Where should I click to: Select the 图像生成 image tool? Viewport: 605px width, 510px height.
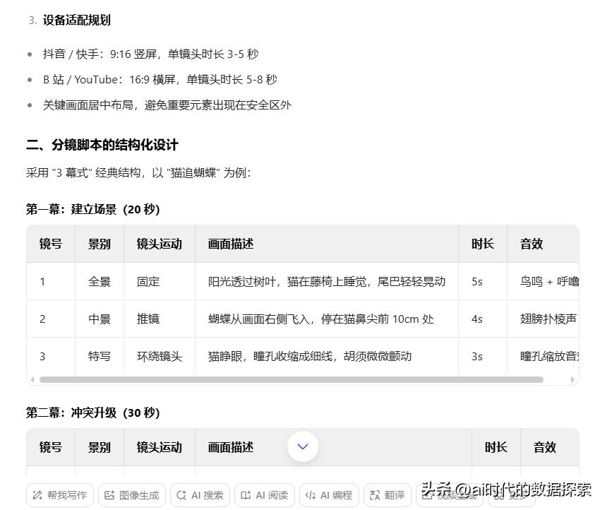point(131,495)
